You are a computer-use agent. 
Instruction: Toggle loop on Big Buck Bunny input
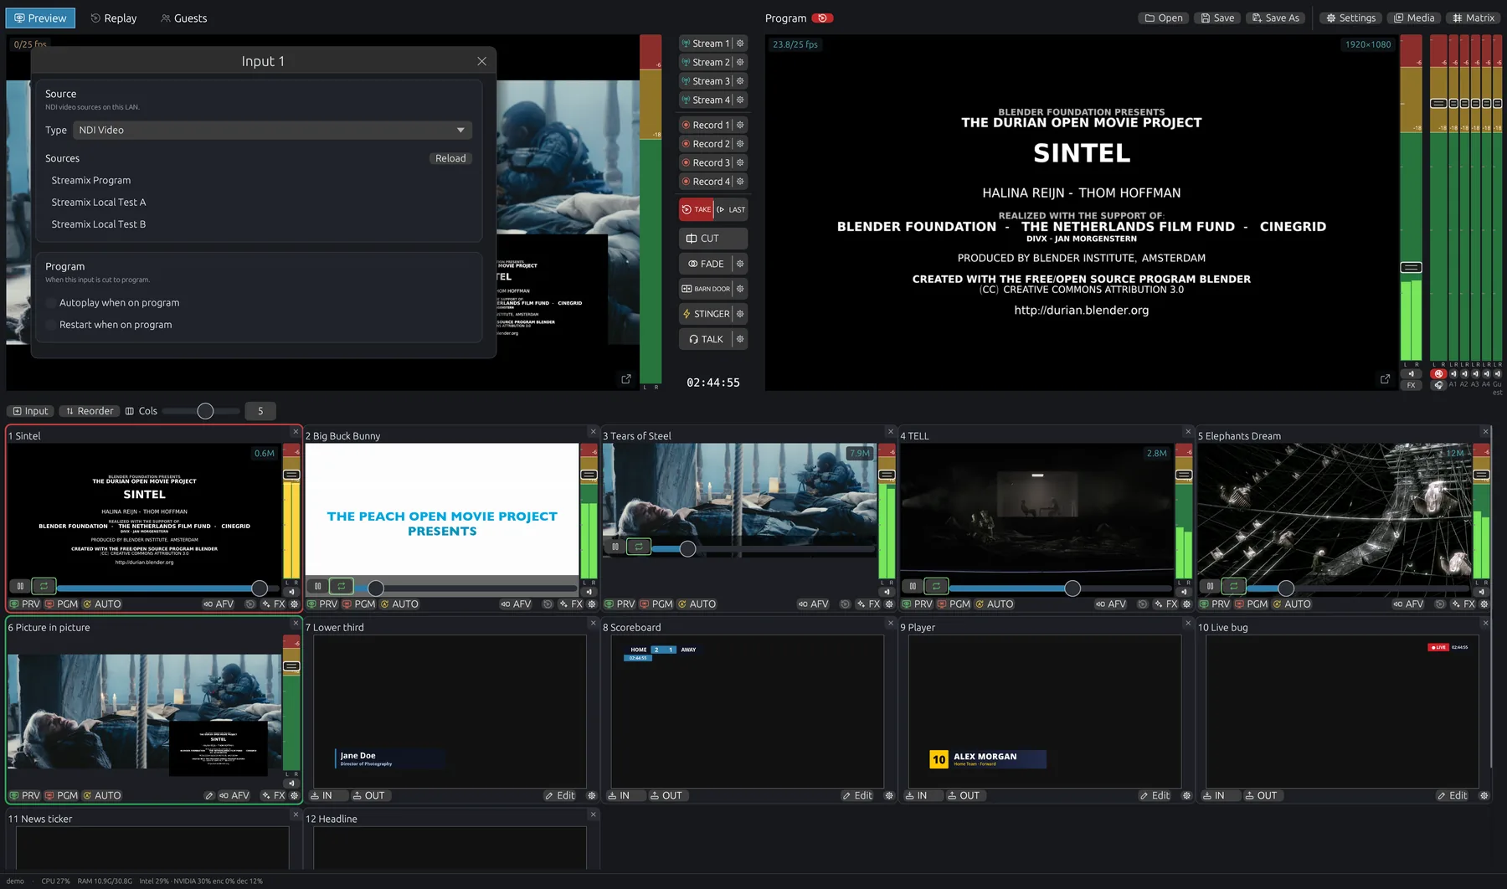click(x=341, y=586)
